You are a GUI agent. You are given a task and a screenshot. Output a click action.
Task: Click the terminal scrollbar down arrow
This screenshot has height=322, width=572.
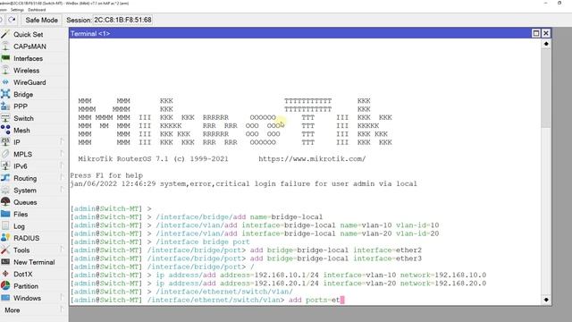point(546,300)
